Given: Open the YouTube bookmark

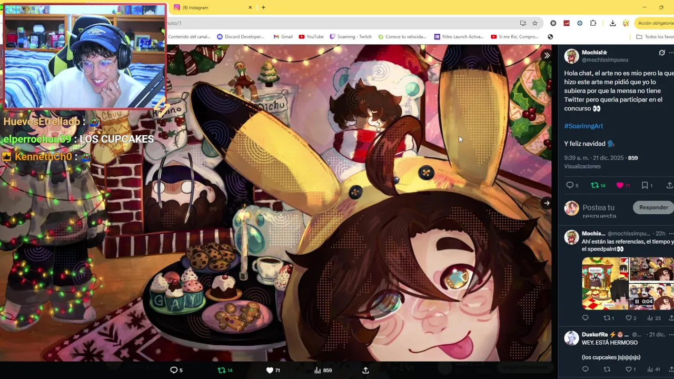Looking at the screenshot, I should coord(311,37).
